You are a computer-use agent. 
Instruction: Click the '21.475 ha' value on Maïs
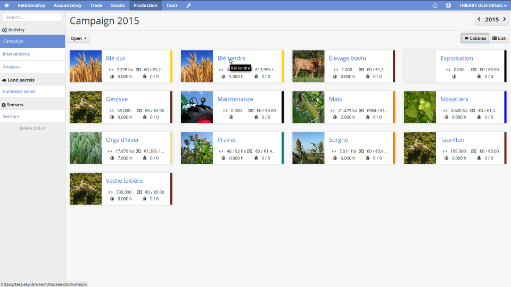[348, 111]
